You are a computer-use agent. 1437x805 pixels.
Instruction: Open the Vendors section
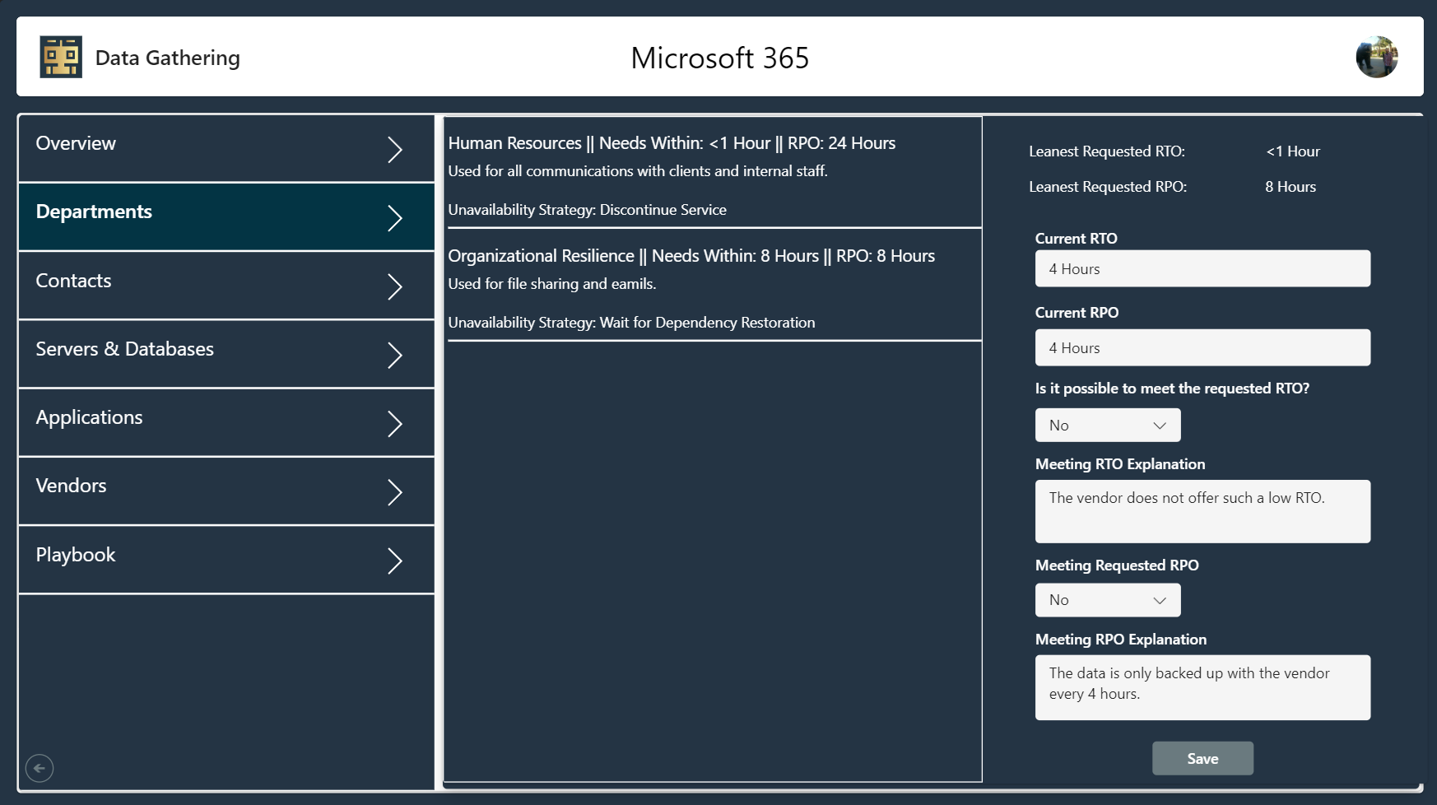click(x=226, y=491)
